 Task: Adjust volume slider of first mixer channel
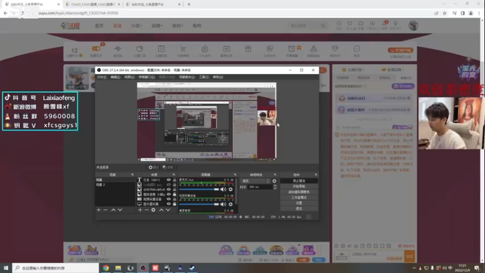point(199,189)
